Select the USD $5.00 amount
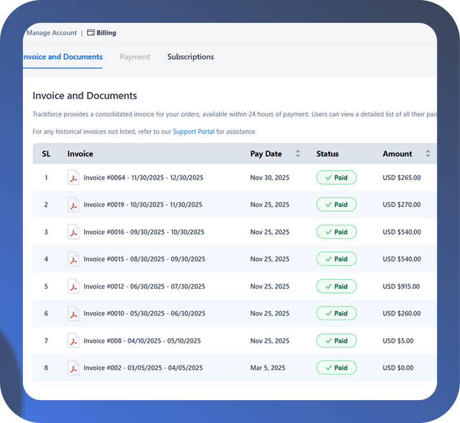Screen dimensions: 460x423 tap(398, 341)
